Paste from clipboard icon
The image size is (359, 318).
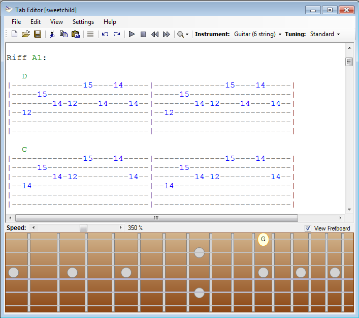click(x=76, y=34)
